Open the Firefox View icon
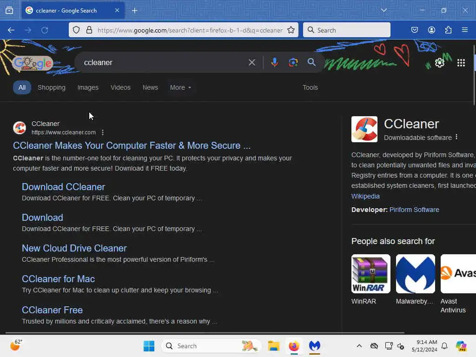This screenshot has width=476, height=357. pos(9,10)
